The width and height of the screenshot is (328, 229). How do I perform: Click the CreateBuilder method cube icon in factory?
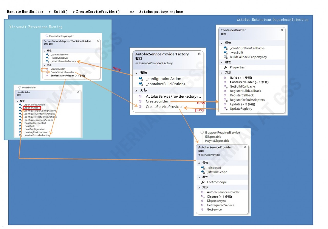[140, 101]
